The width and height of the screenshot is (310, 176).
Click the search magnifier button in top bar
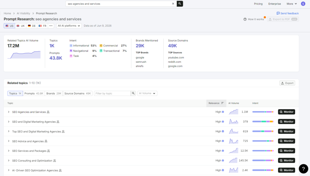coord(180,4)
